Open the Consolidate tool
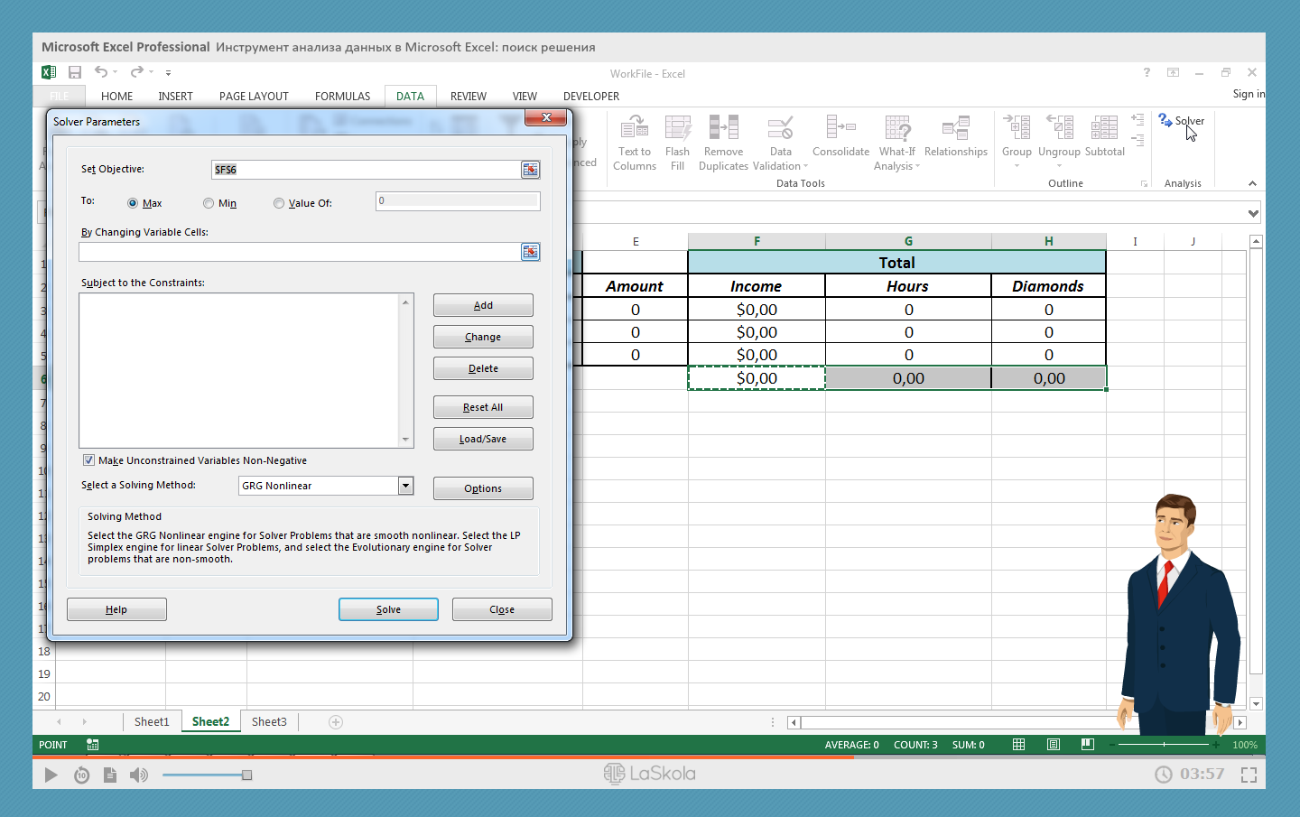 840,128
